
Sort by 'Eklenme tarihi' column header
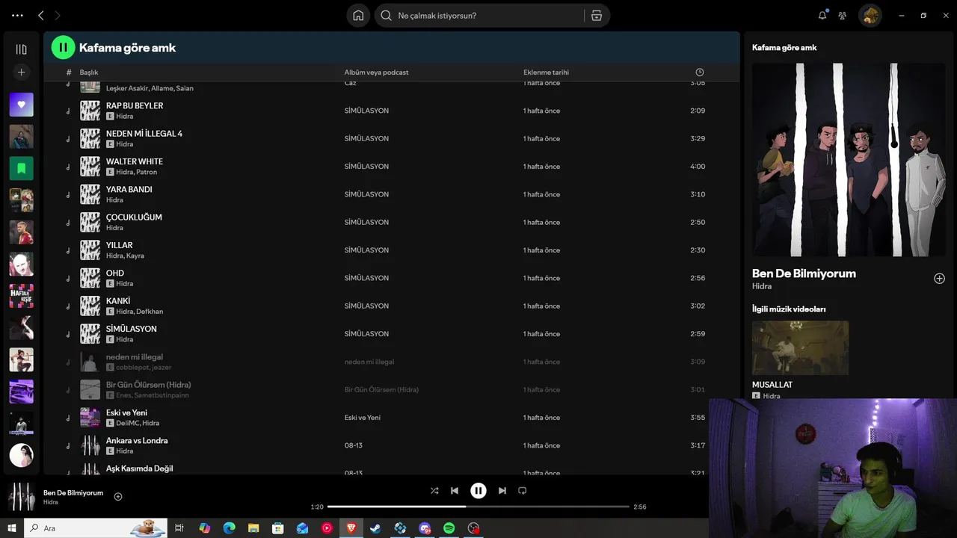click(546, 72)
